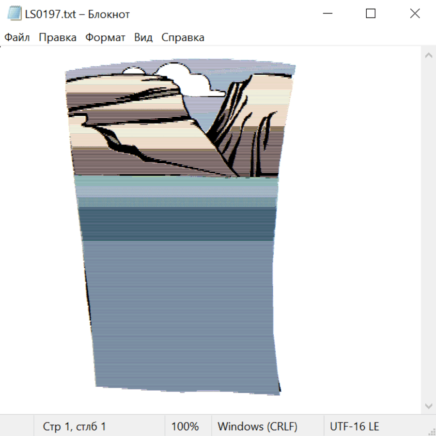Click the UTF-16 LE encoding indicator
Screen dimensions: 436x436
pyautogui.click(x=354, y=427)
